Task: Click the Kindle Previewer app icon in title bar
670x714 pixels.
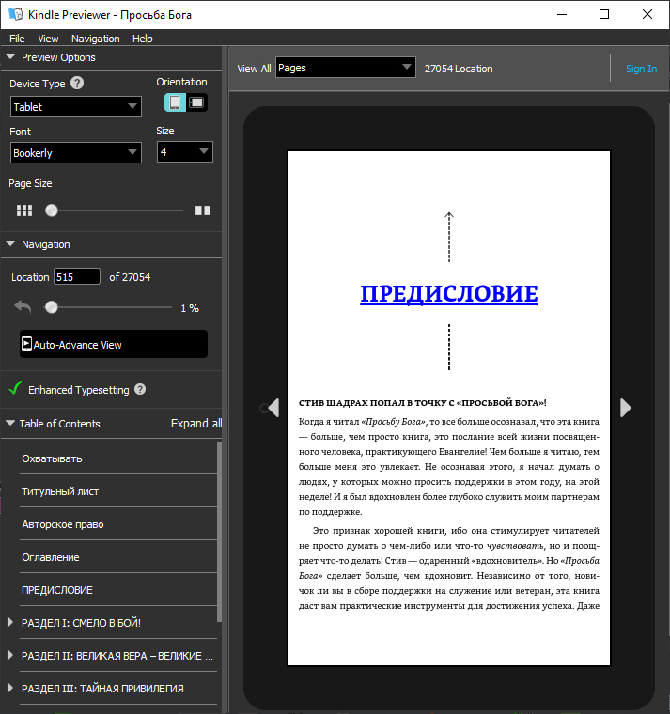Action: [16, 15]
